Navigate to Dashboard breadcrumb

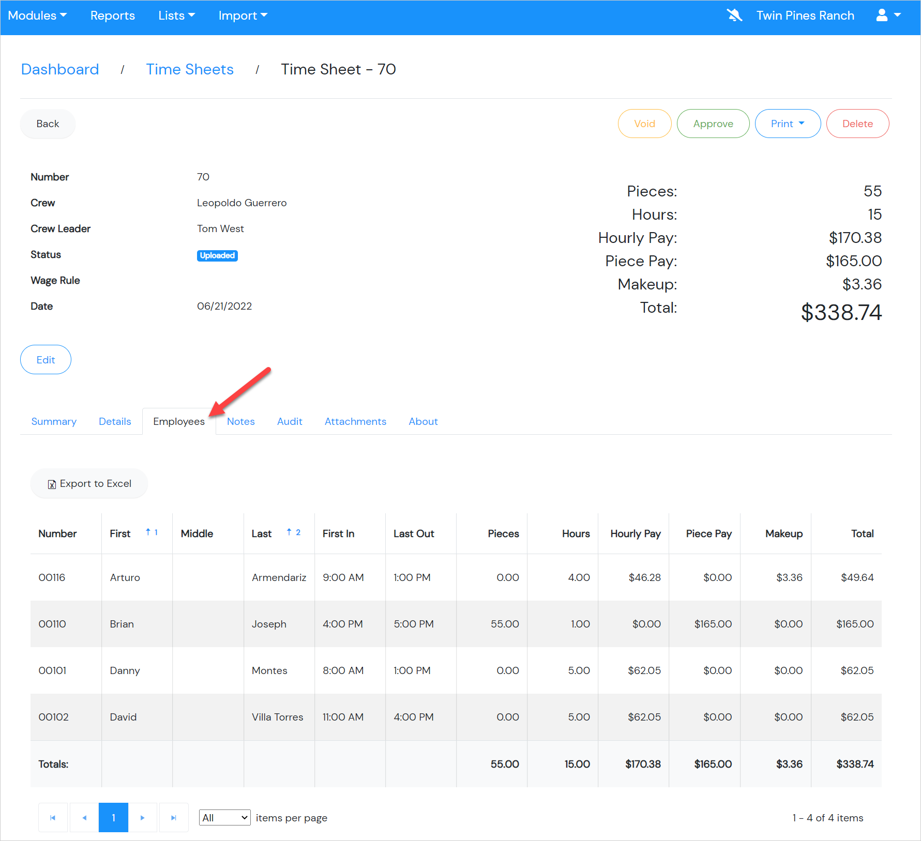60,69
